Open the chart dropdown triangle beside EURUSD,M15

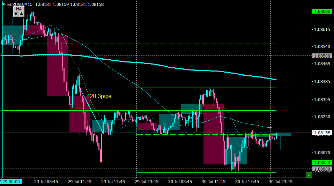pyautogui.click(x=3, y=4)
